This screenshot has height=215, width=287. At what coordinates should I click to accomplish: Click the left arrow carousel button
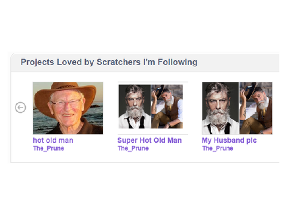(x=20, y=107)
